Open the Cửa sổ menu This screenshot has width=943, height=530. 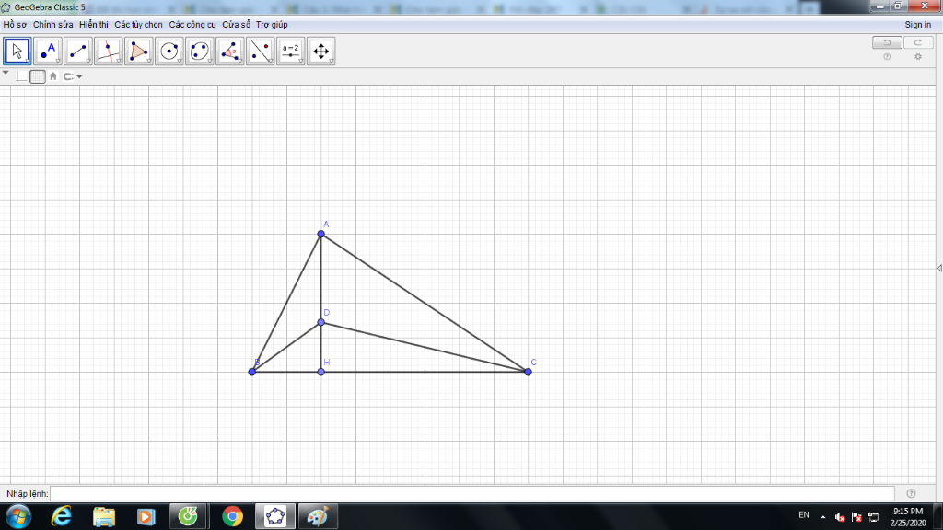tap(236, 25)
